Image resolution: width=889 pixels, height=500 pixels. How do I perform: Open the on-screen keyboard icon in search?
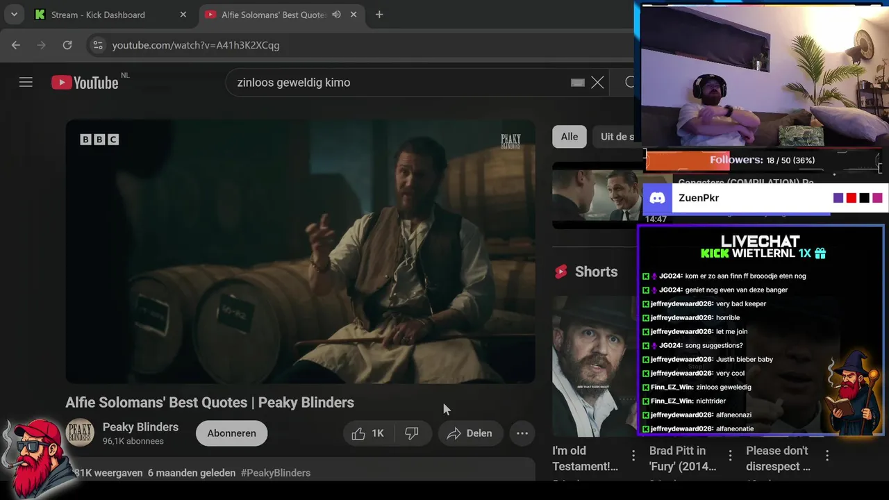pos(578,83)
